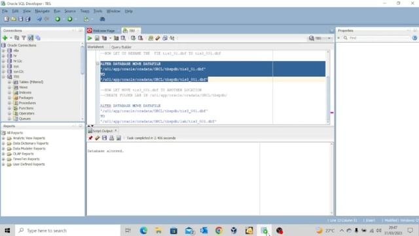
Task: Expand the Data Dictionary Reports folder
Action: (3, 144)
